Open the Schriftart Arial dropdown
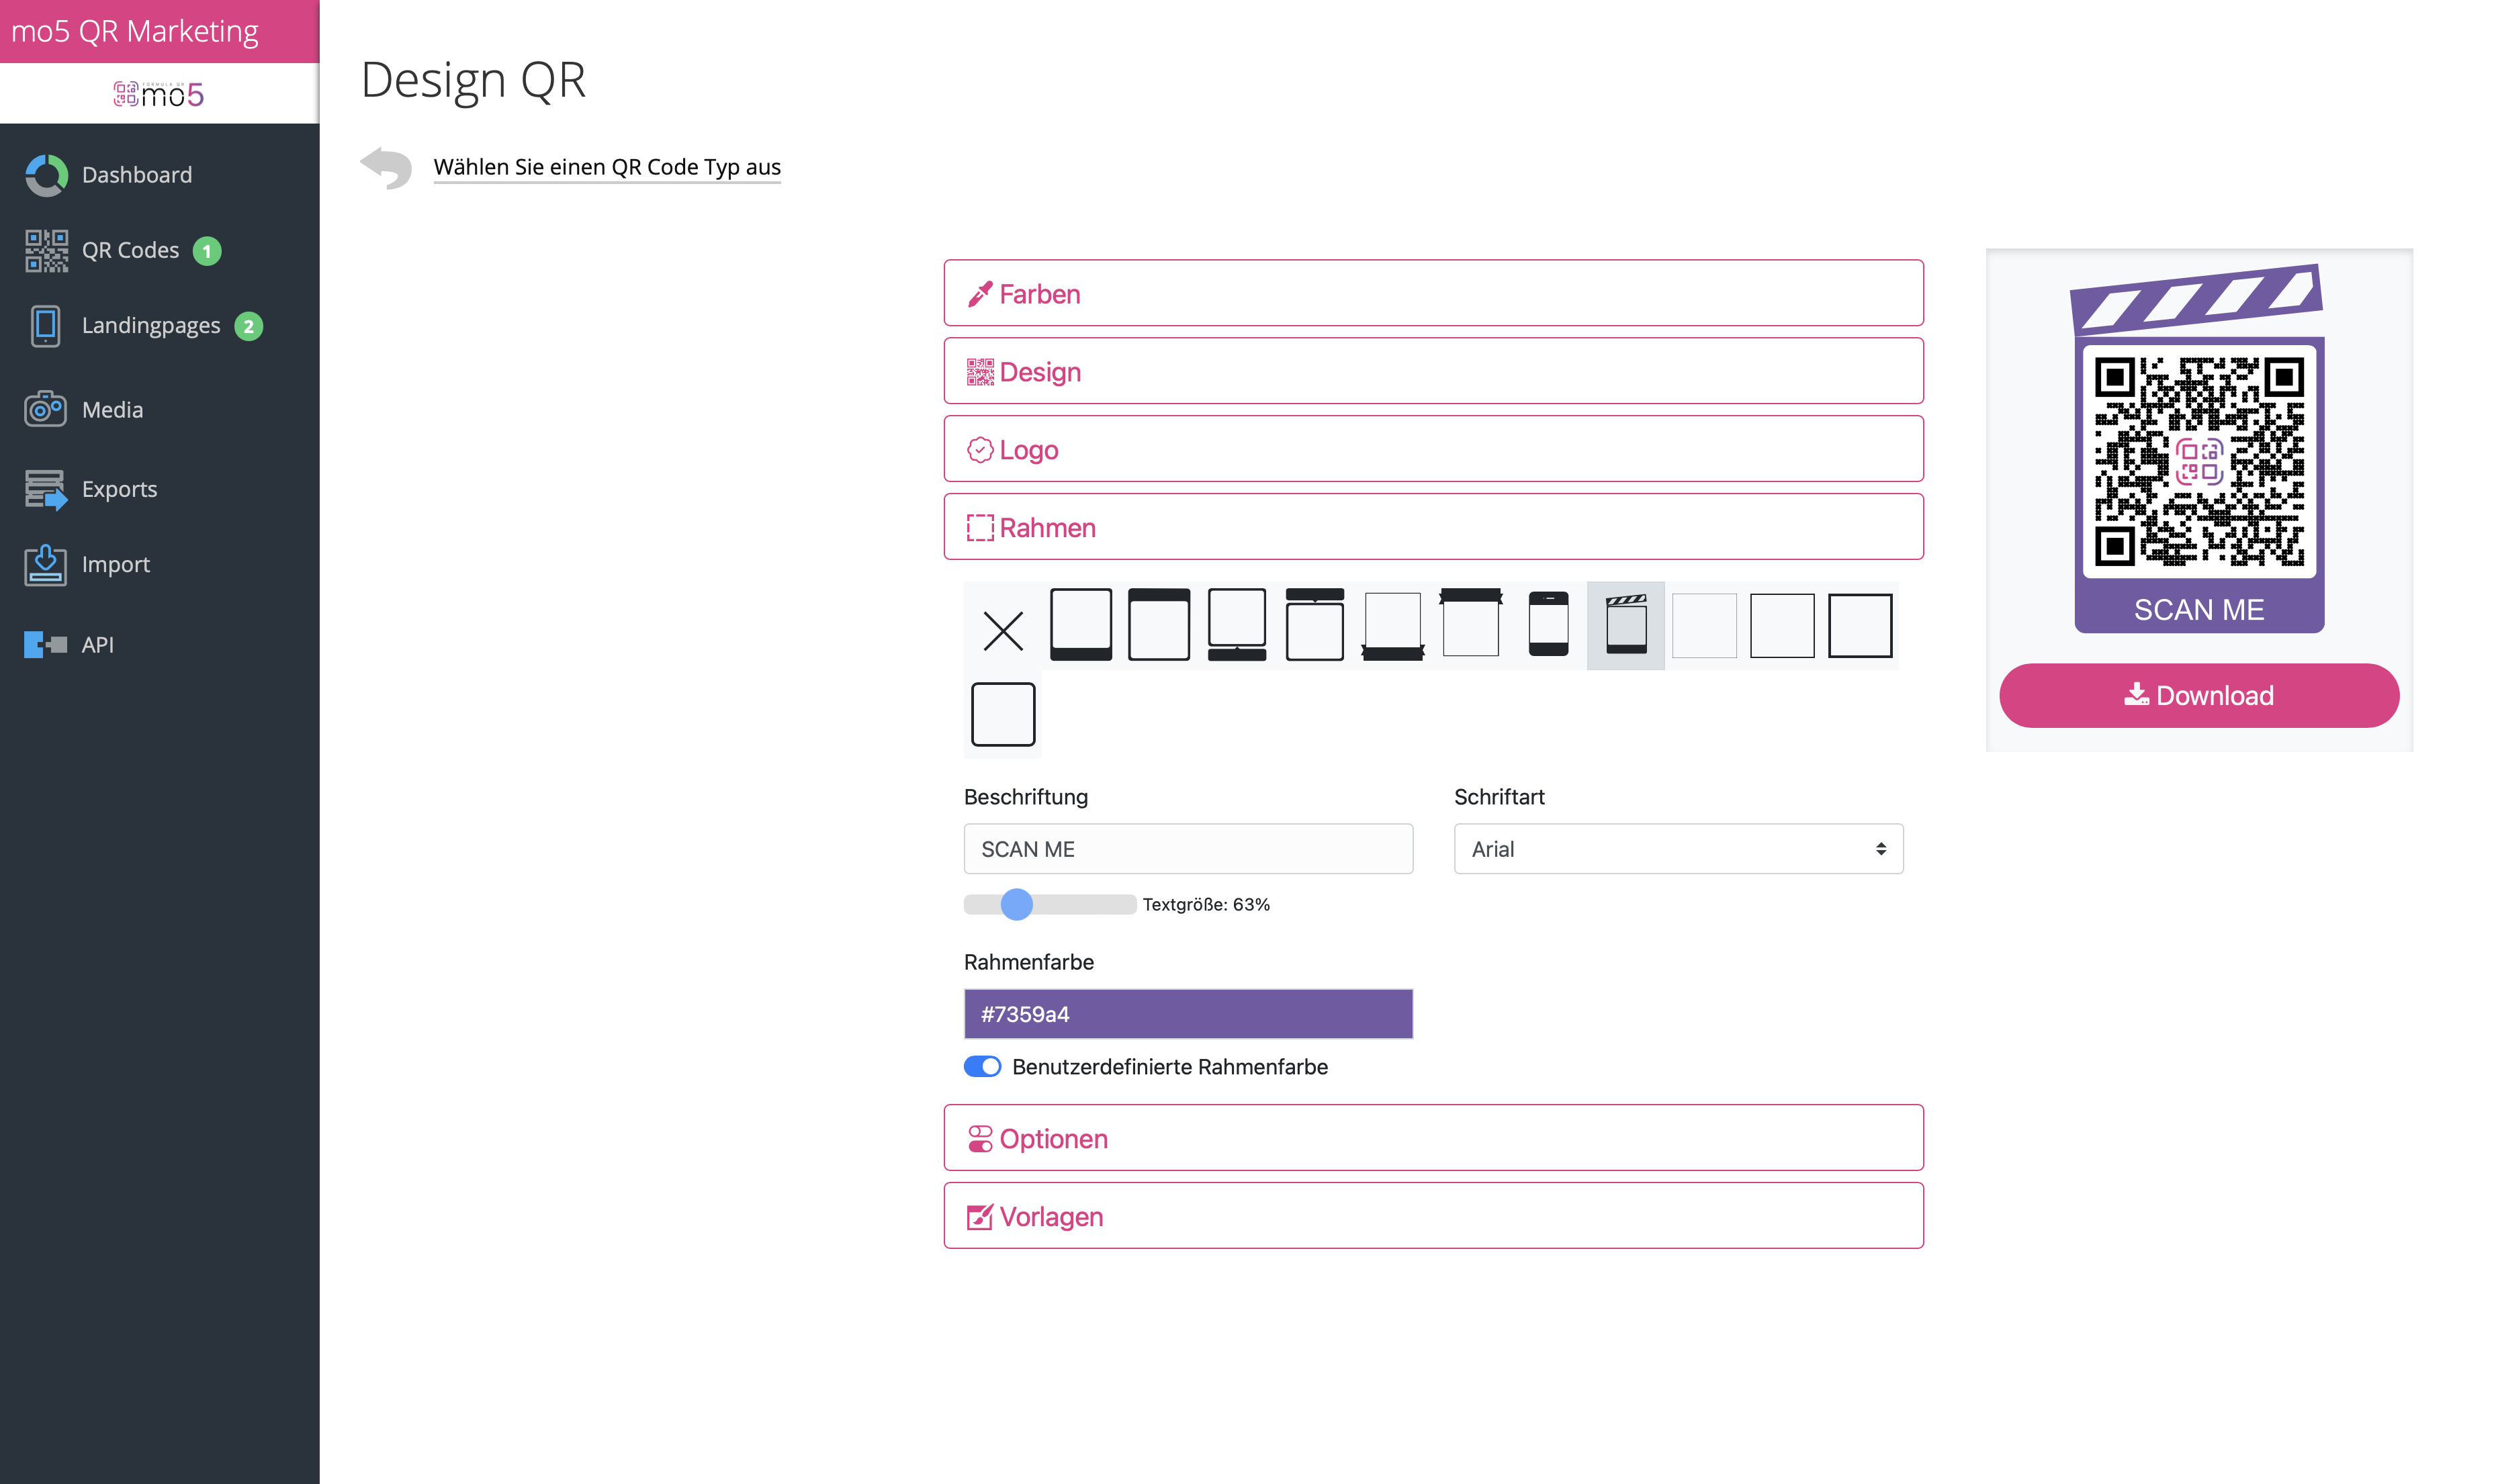Viewport: 2496px width, 1484px height. 1678,849
